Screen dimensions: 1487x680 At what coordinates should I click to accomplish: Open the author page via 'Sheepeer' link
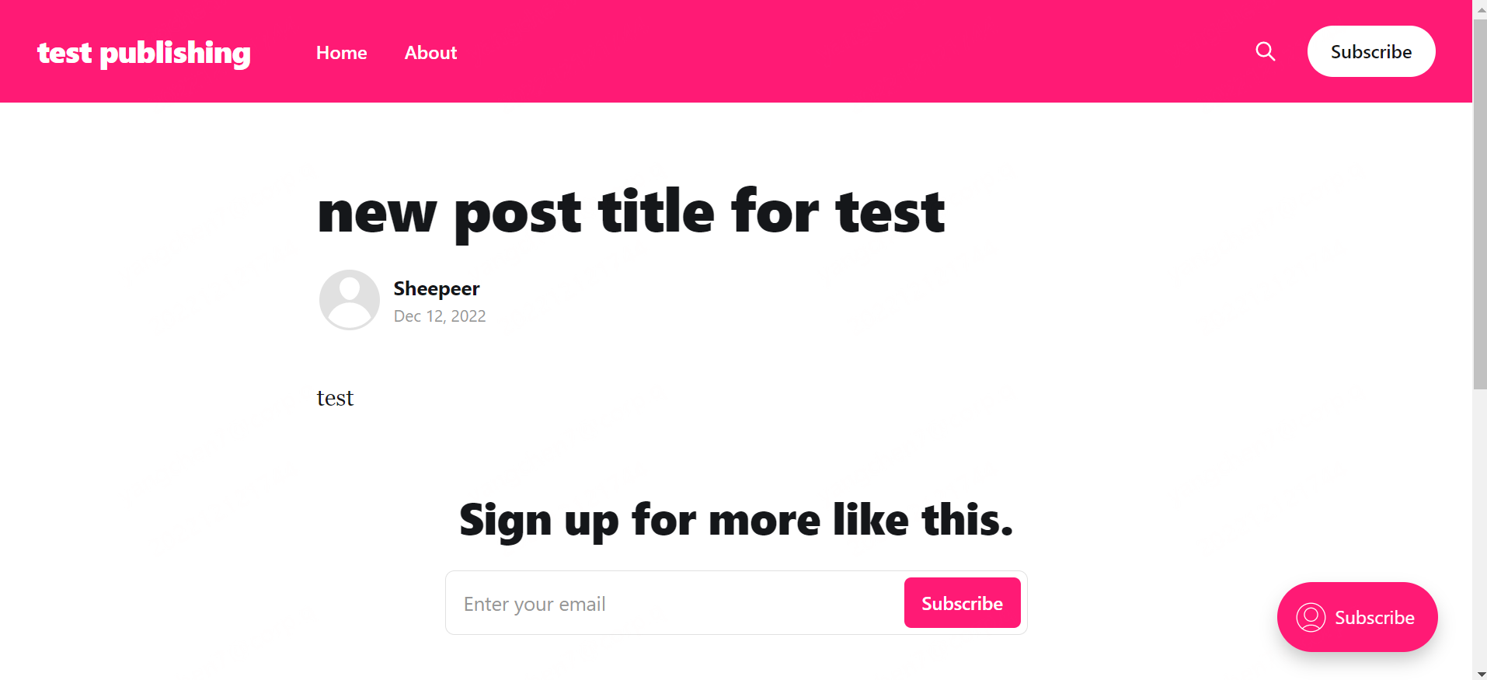pyautogui.click(x=436, y=288)
